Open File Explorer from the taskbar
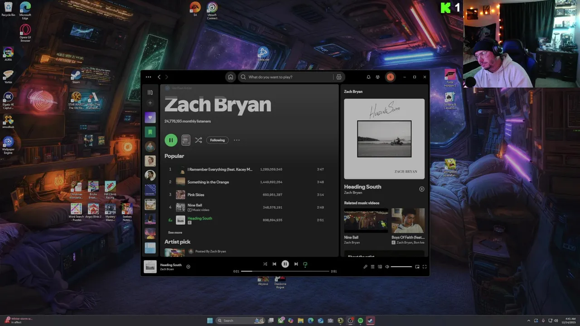Screen dimensions: 580x326 (x=300, y=321)
